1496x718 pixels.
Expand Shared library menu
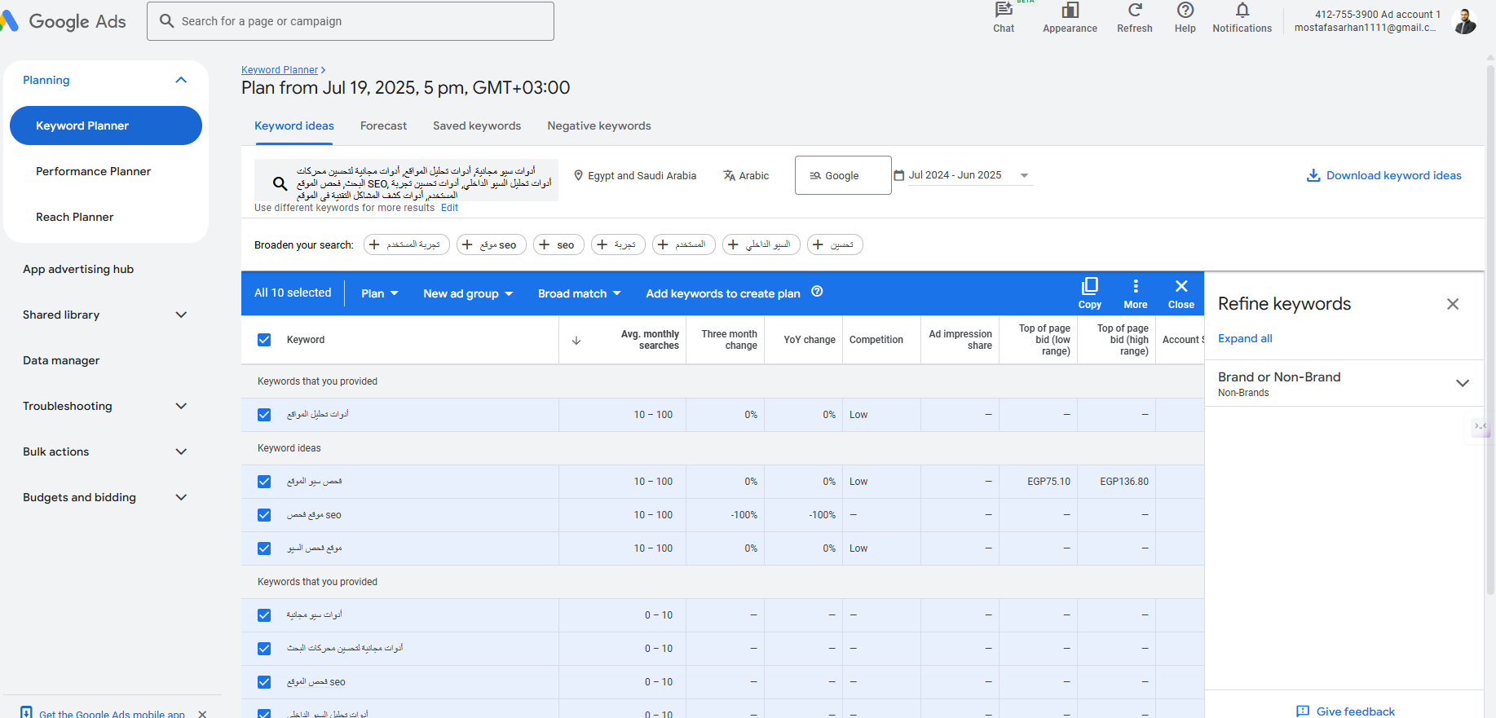click(x=181, y=315)
